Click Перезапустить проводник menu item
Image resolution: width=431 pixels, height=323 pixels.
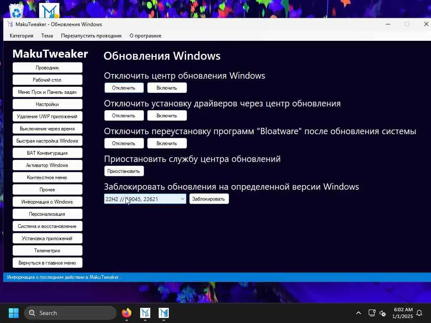[x=91, y=36]
